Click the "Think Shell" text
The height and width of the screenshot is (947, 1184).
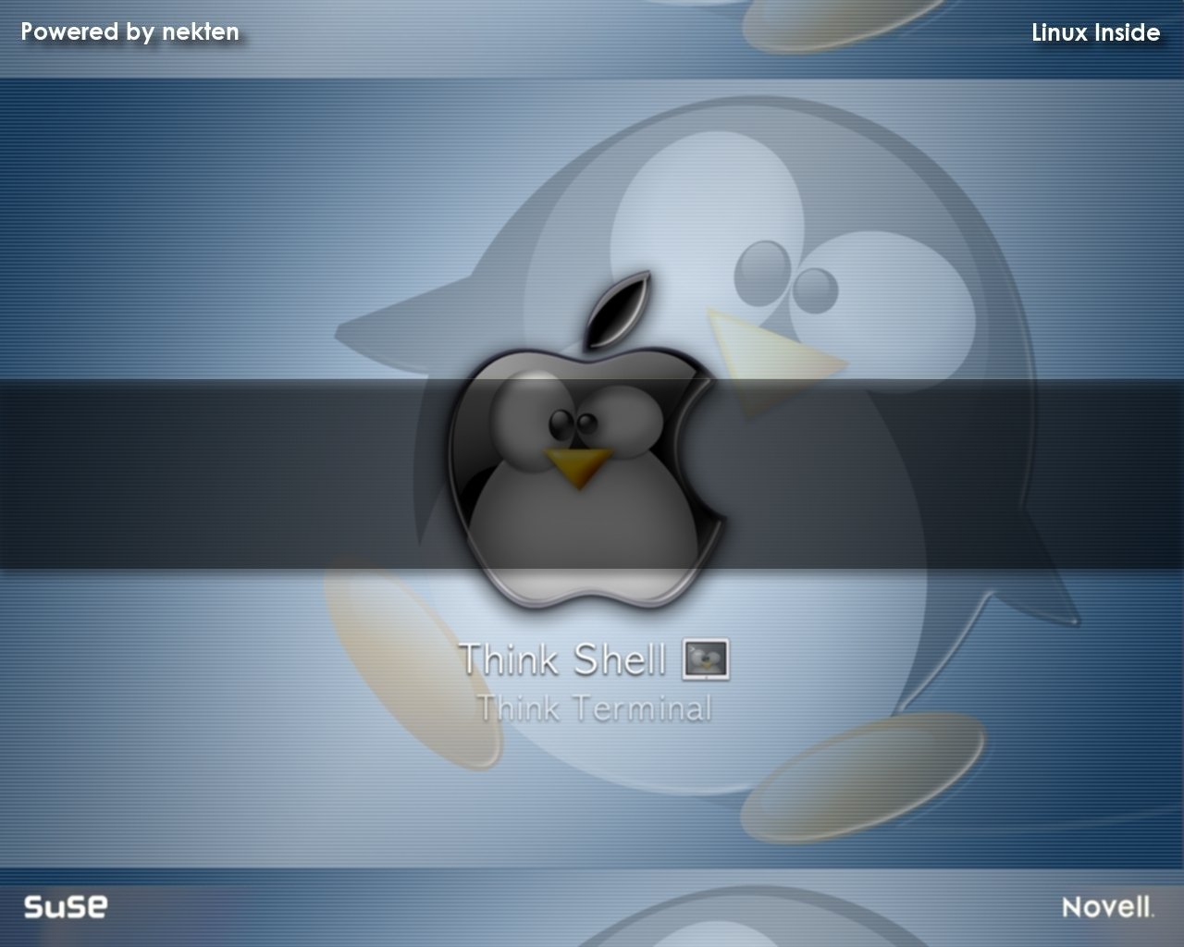(562, 659)
